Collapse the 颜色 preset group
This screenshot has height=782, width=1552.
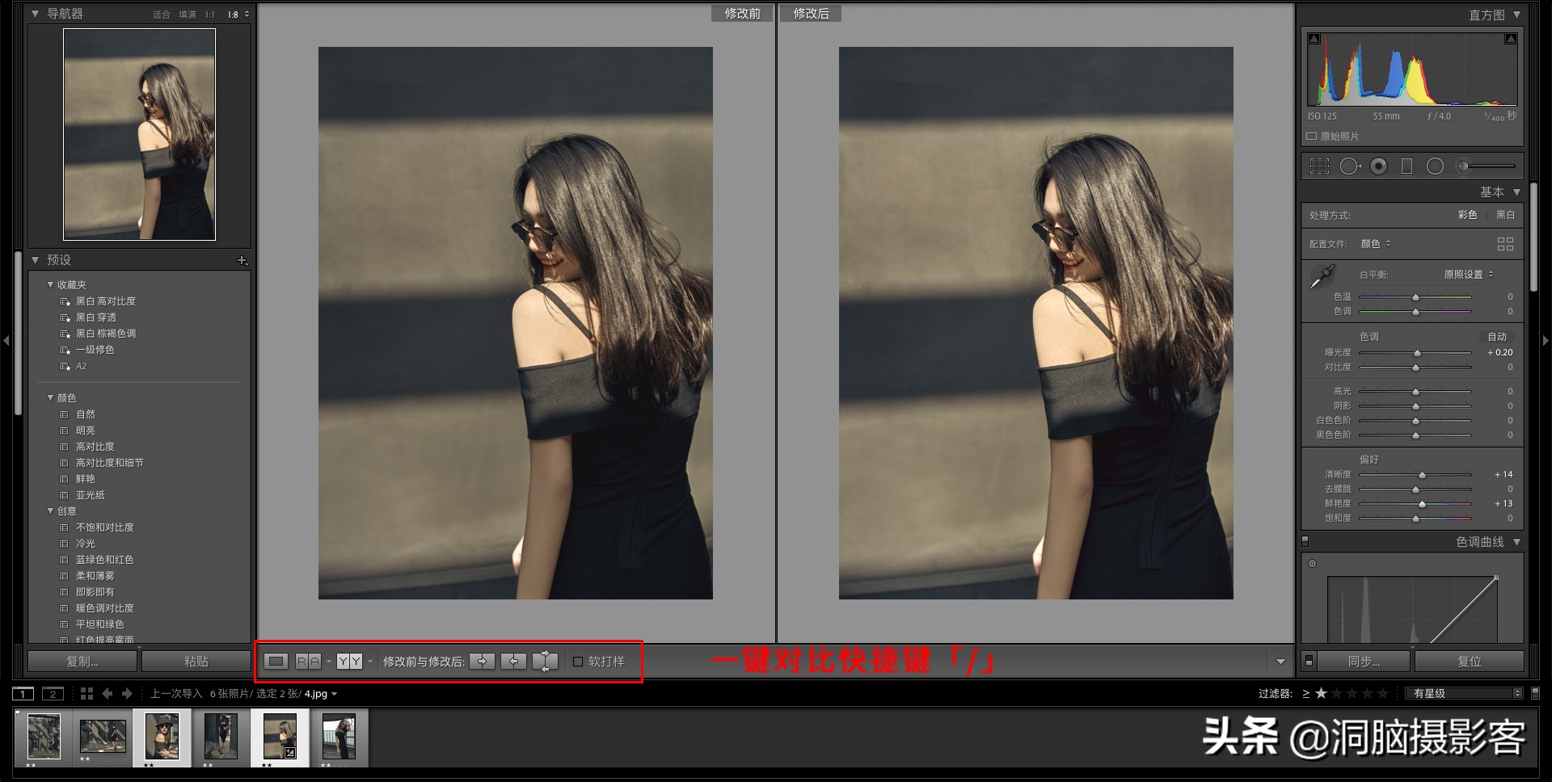coord(50,397)
